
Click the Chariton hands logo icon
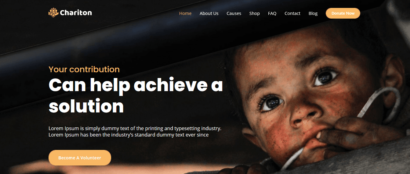[53, 12]
